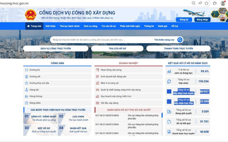Click DỊCH VỤ CÔNG TRỰC TUYẾN button
The height and width of the screenshot is (142, 228).
coord(56,49)
